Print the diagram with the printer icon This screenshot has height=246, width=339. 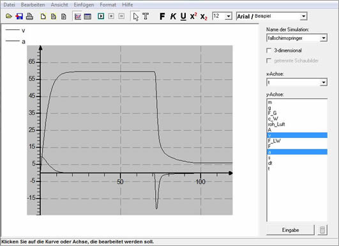[x=29, y=16]
